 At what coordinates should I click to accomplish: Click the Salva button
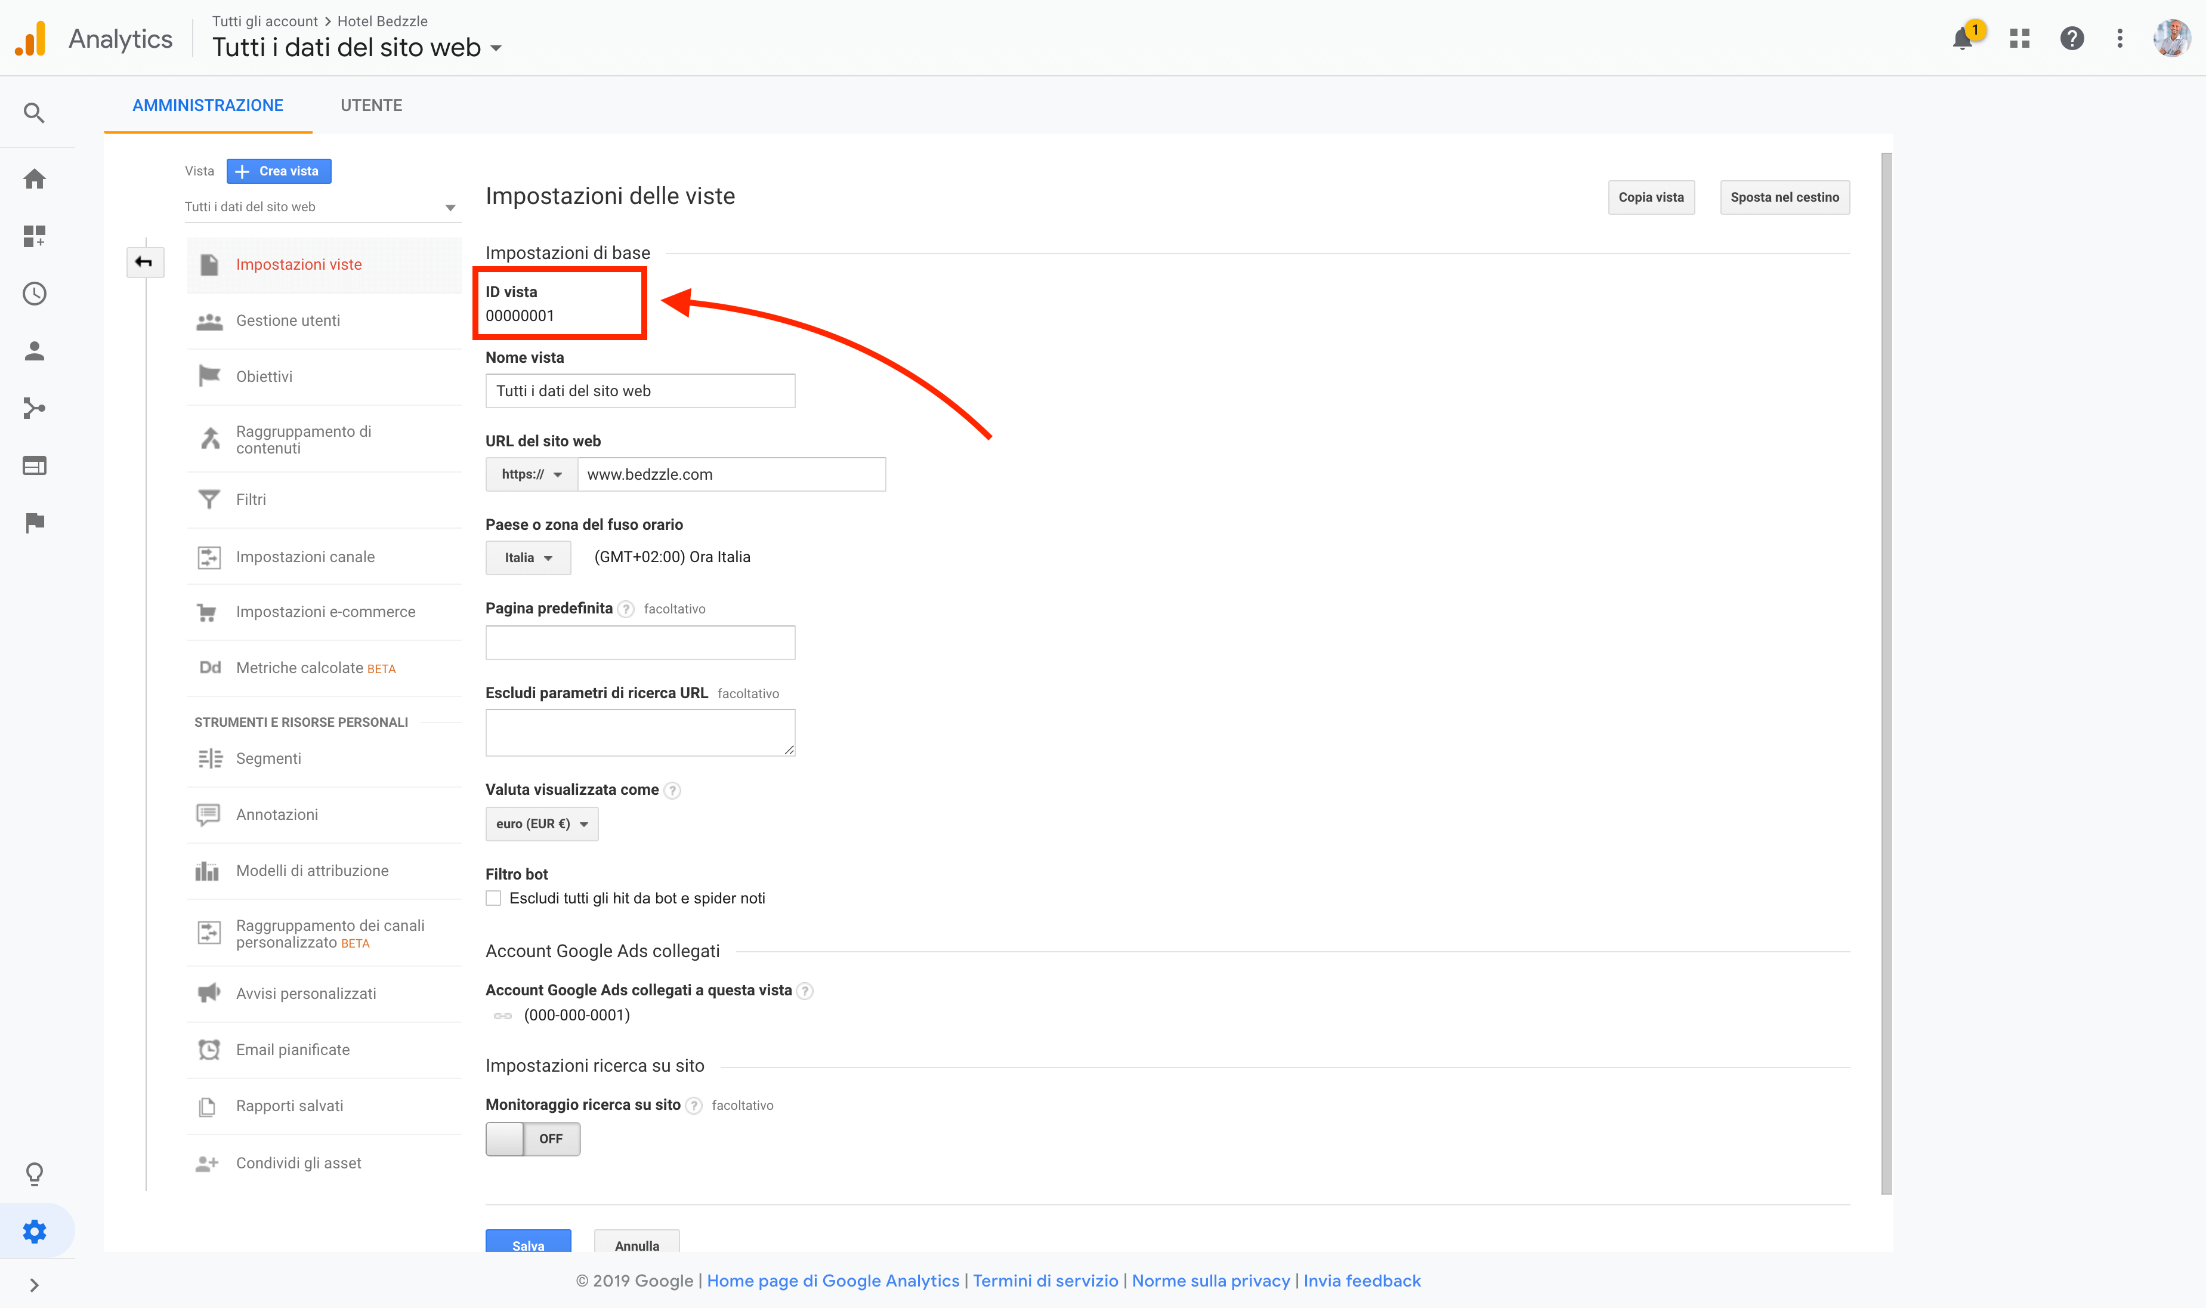(529, 1240)
